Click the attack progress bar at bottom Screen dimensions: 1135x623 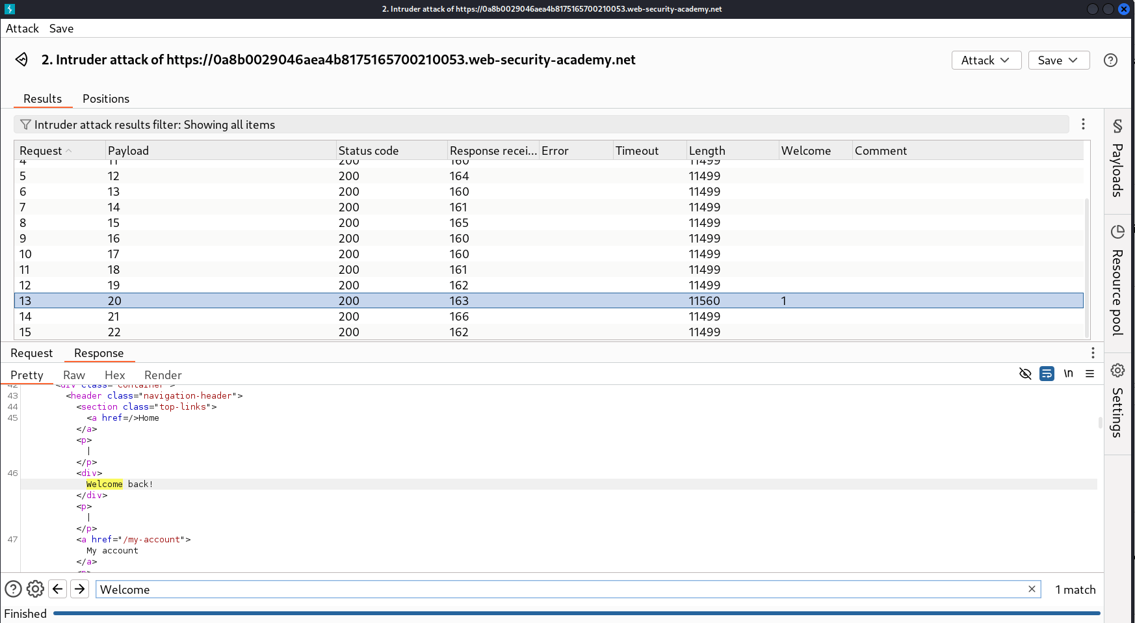(577, 613)
